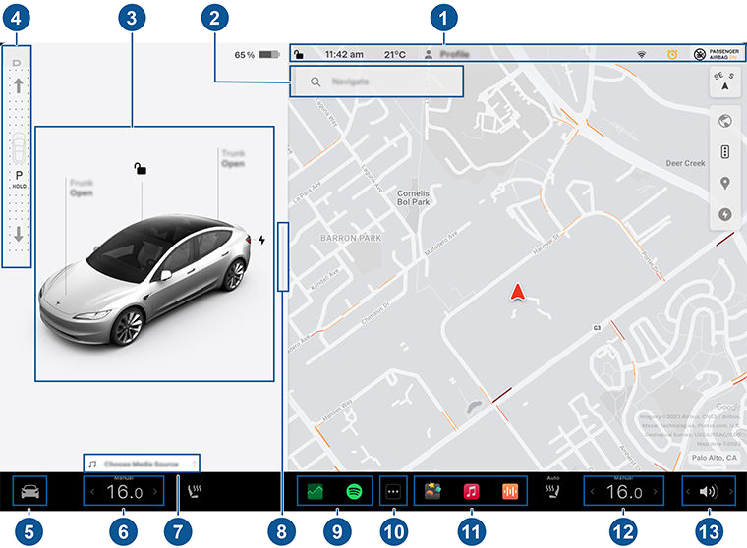Tap BARRON PARK label on map

(x=351, y=238)
